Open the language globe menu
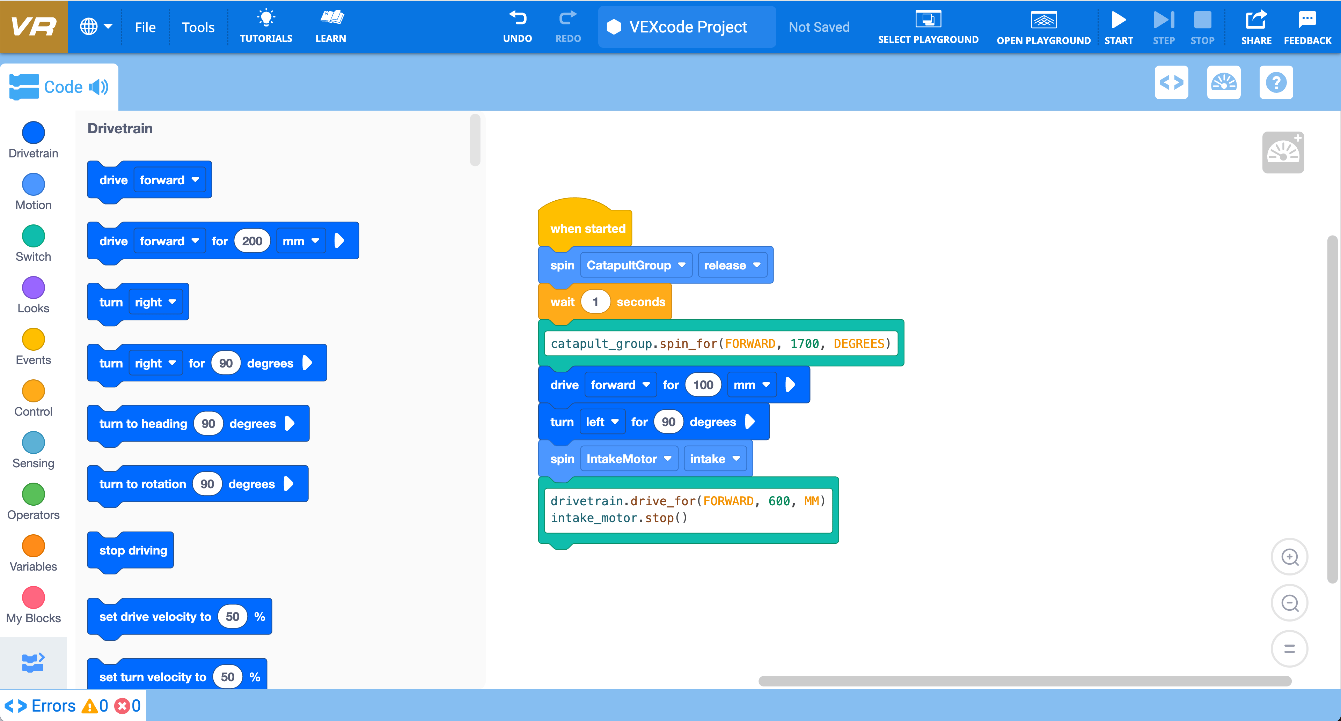1341x721 pixels. 96,27
